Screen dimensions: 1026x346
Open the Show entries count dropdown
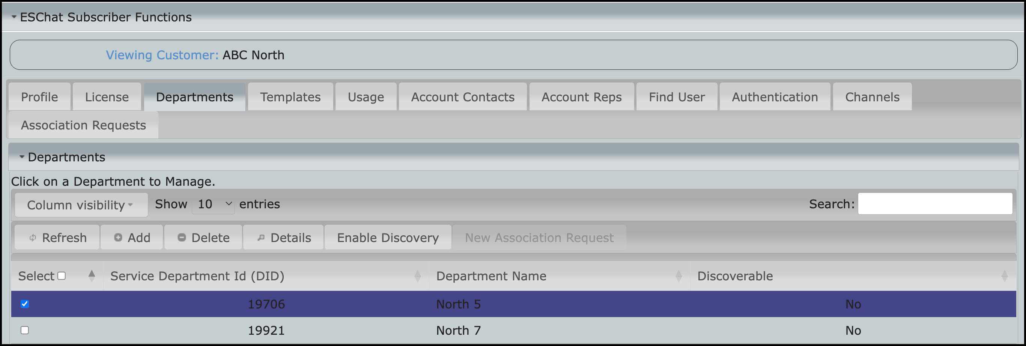point(214,204)
